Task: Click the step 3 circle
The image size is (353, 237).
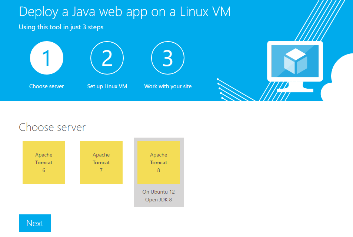Action: click(168, 58)
